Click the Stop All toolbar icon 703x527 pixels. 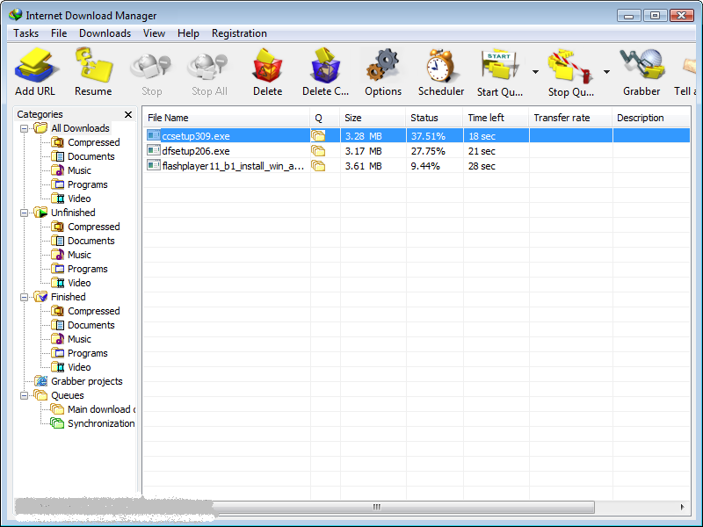tap(208, 68)
